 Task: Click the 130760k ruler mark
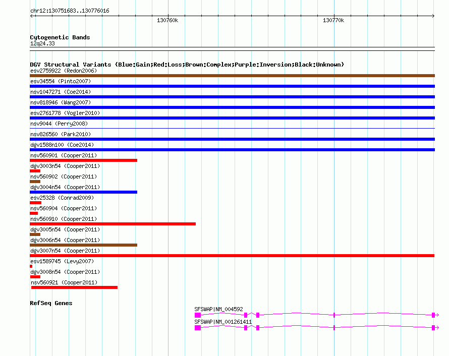click(167, 20)
